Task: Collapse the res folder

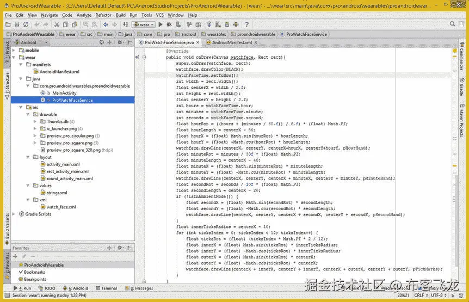Action: click(21, 107)
